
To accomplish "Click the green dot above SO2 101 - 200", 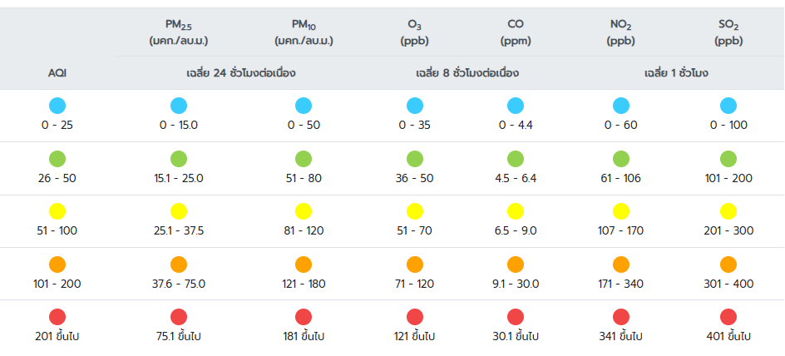I will [728, 159].
